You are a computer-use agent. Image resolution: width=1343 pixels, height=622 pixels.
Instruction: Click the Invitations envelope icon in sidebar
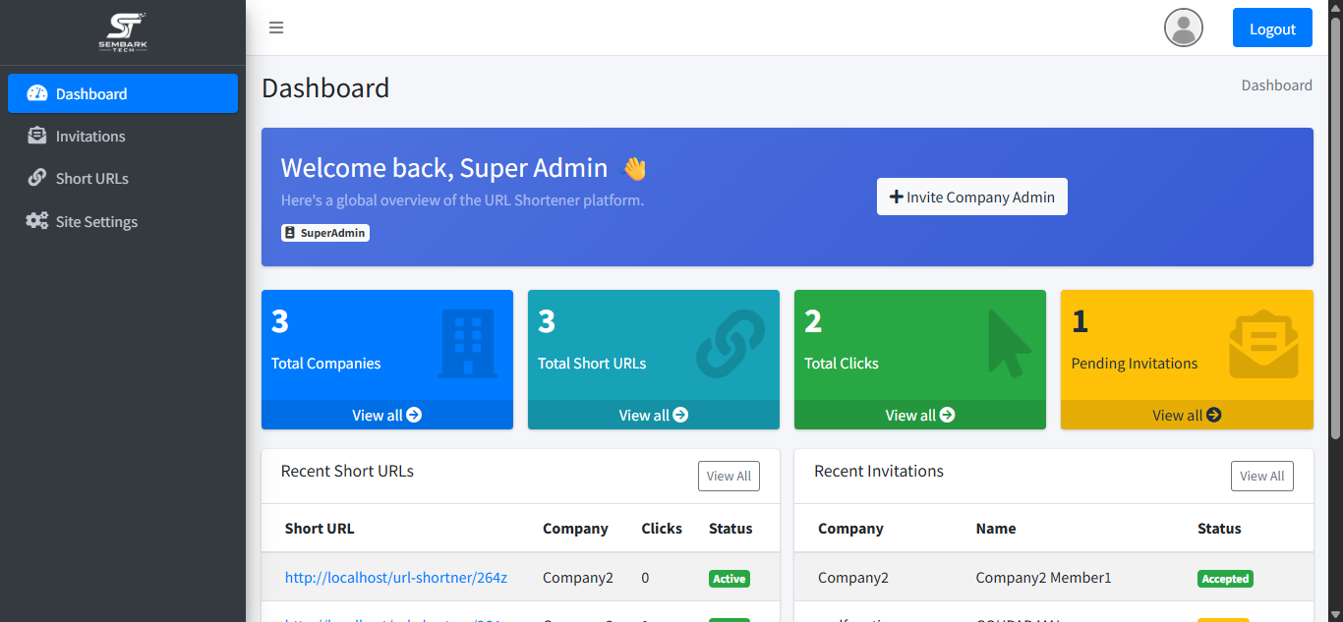click(x=37, y=136)
